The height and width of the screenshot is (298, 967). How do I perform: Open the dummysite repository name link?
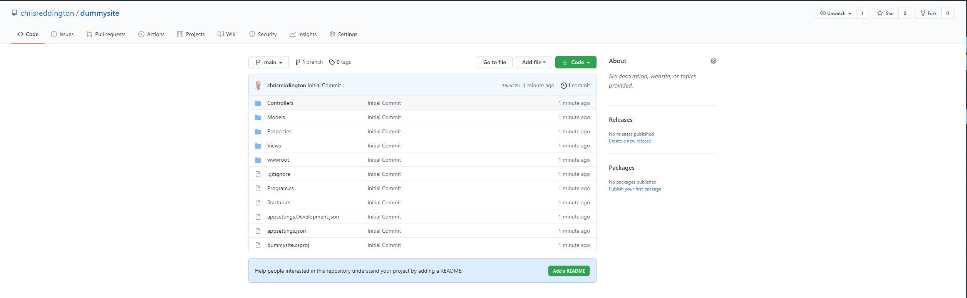(x=100, y=13)
